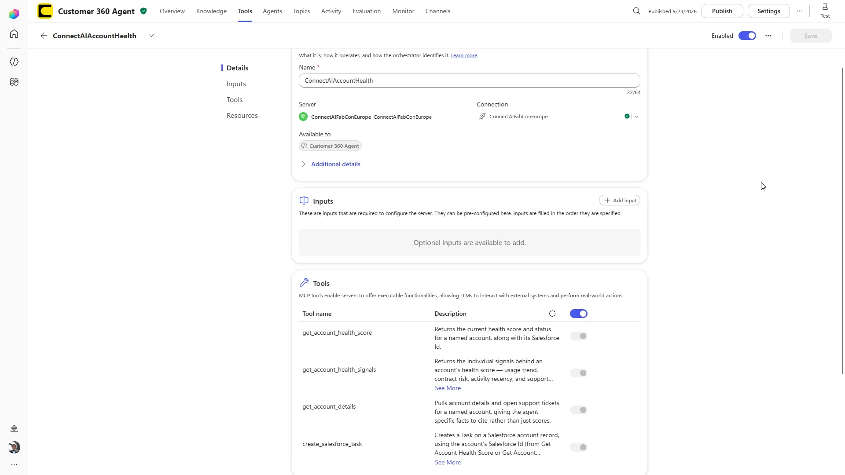Go back using the left arrow
This screenshot has width=845, height=475.
[44, 36]
